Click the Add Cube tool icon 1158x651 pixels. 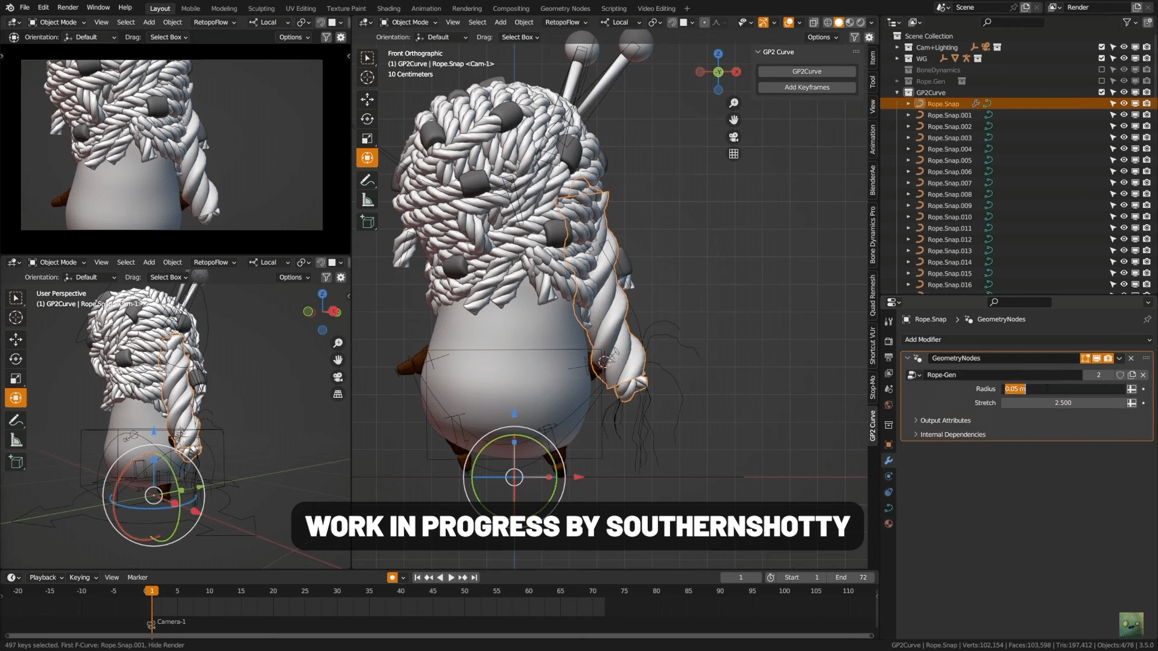[x=367, y=222]
